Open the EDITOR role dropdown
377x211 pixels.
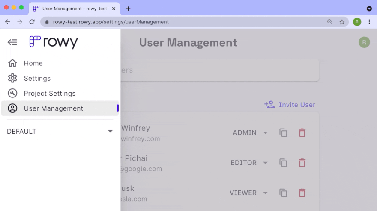click(249, 163)
